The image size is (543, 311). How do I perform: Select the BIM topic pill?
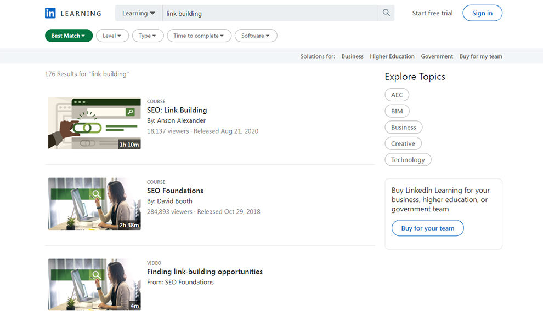click(x=397, y=111)
